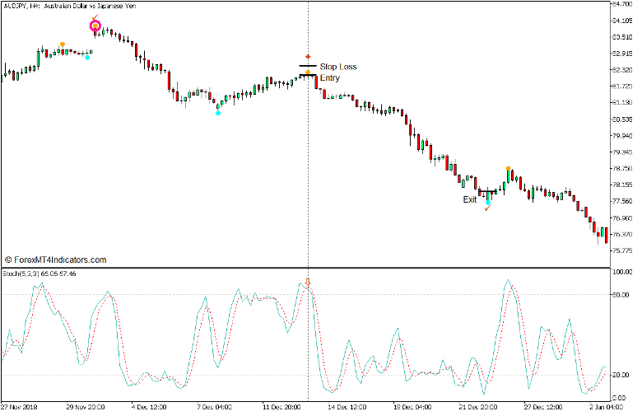Click the '7 Dec 04:00' time label

click(214, 407)
